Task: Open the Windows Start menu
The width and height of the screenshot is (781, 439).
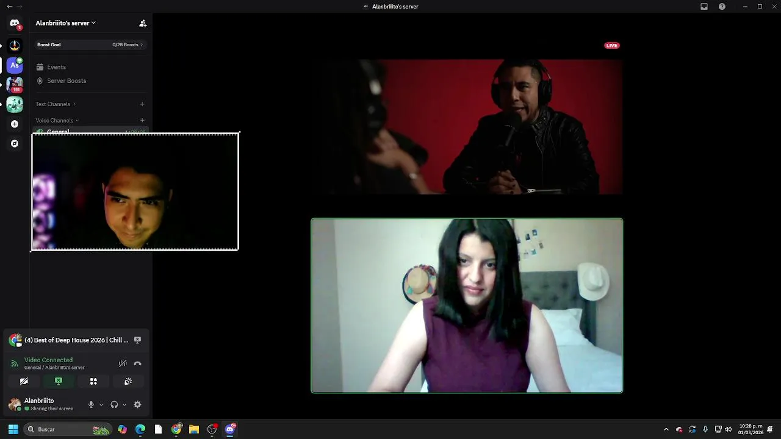Action: point(13,429)
